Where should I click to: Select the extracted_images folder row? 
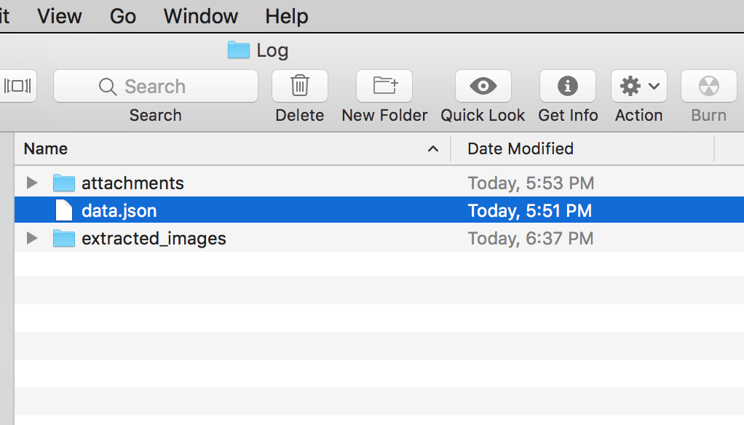[379, 238]
